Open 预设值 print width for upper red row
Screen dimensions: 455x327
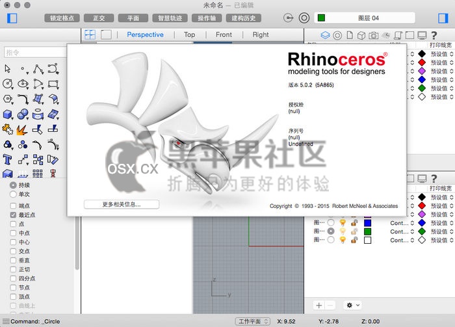coord(441,62)
